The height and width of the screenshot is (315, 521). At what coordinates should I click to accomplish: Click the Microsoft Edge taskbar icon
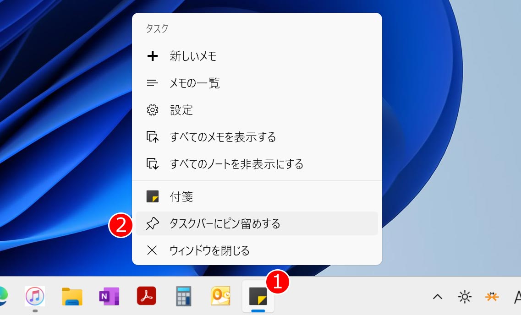point(3,297)
